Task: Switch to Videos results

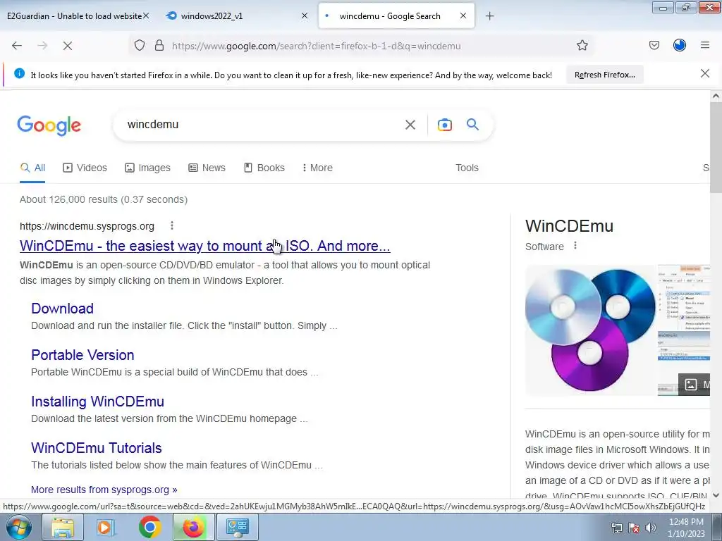Action: pos(85,168)
